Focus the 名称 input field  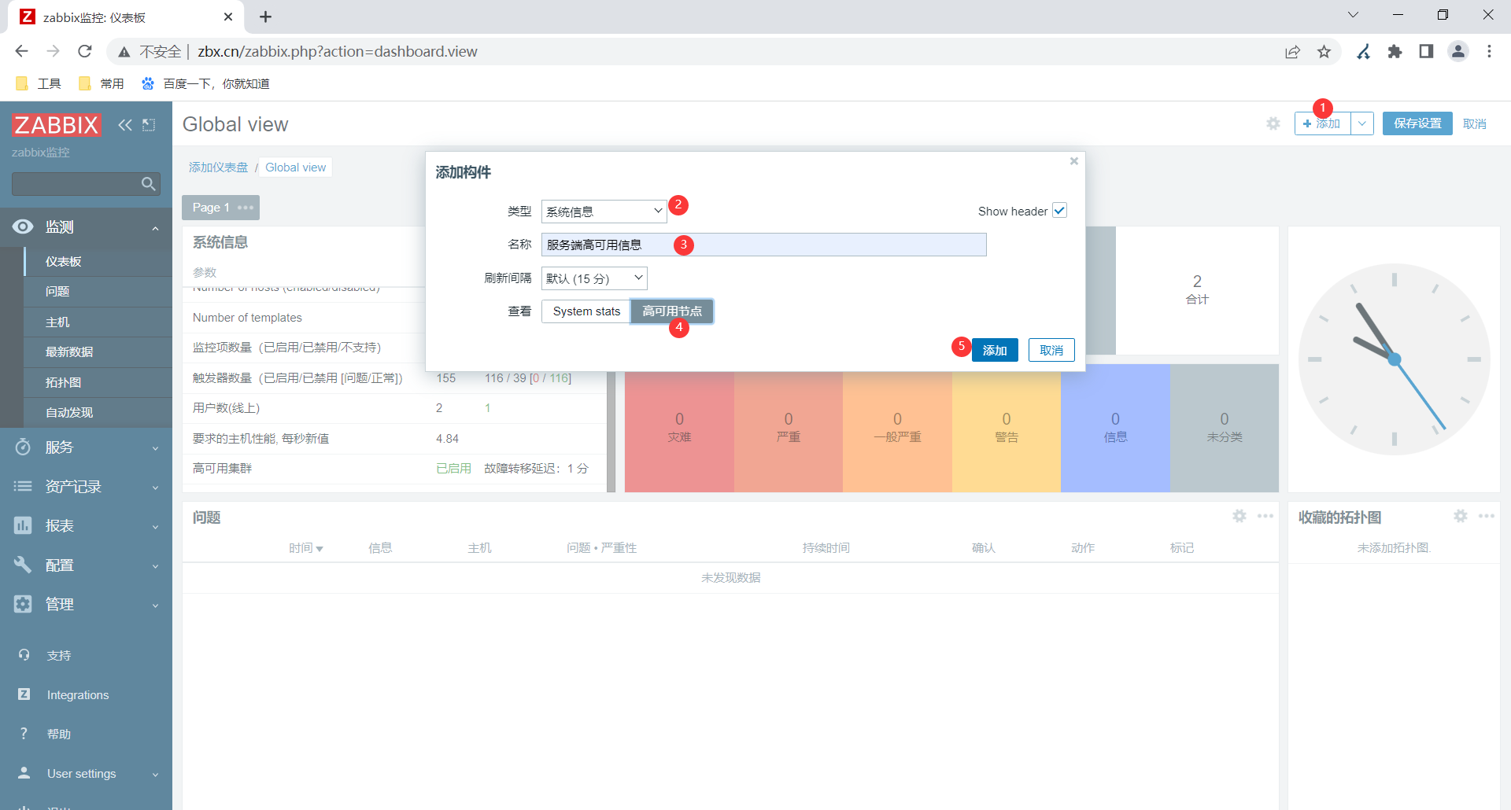(x=763, y=245)
